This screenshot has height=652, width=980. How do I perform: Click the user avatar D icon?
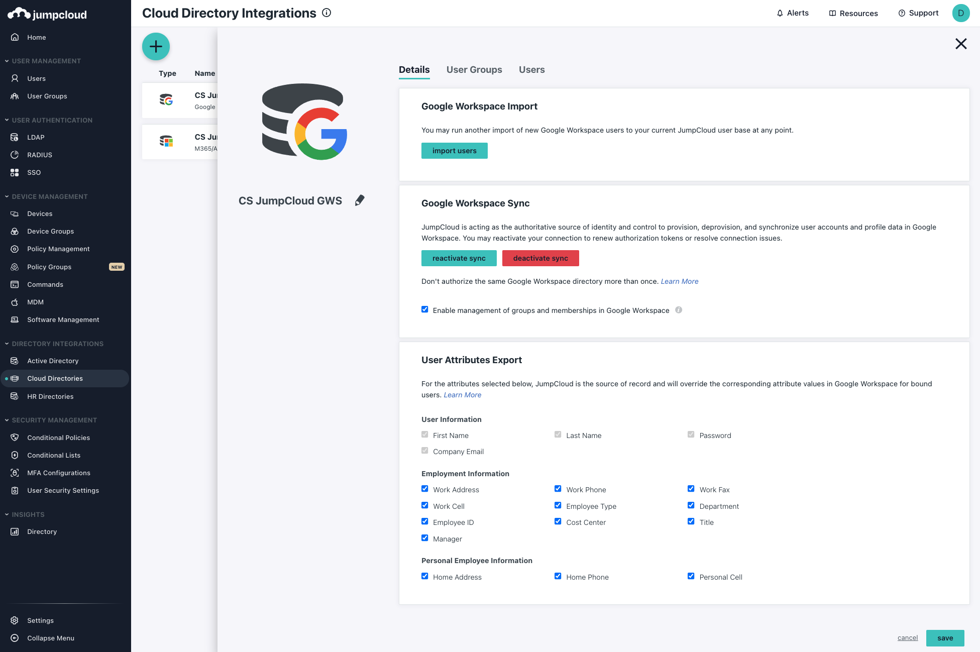tap(960, 13)
